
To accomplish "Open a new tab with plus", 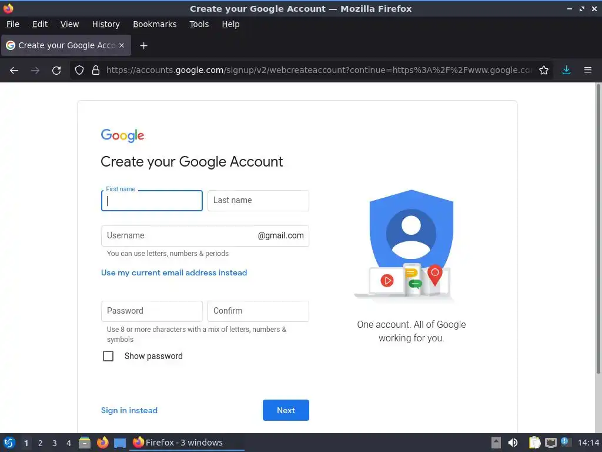I will [143, 46].
